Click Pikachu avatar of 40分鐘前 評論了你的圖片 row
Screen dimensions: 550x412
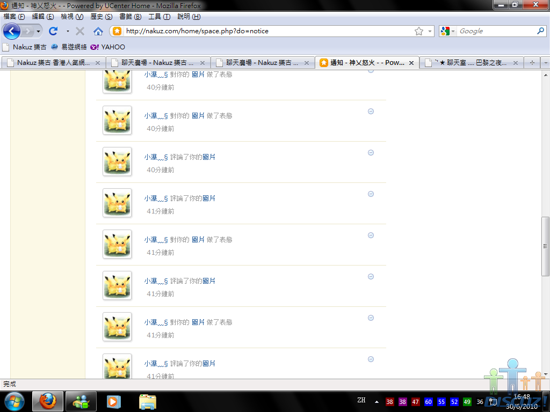(x=117, y=161)
